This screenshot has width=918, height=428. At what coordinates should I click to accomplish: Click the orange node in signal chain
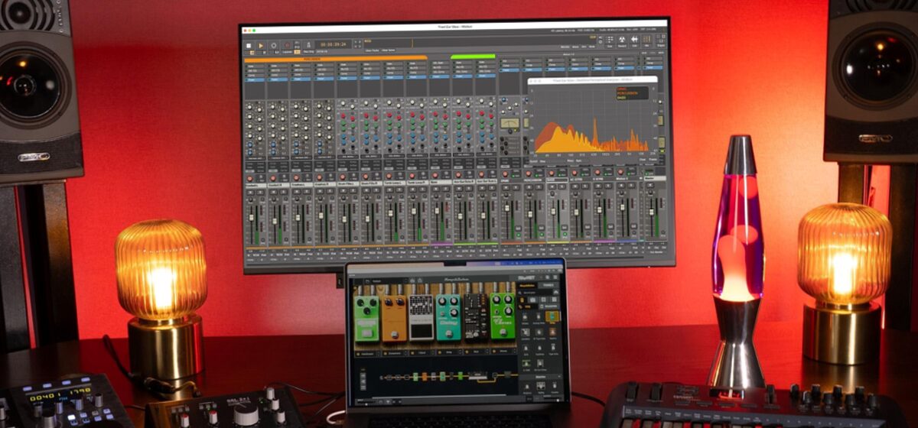tap(425, 376)
